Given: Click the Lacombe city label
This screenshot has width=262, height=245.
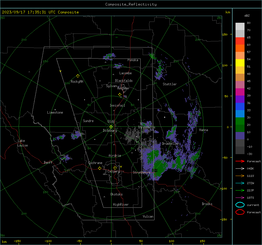Looking at the screenshot, I should (x=125, y=73).
